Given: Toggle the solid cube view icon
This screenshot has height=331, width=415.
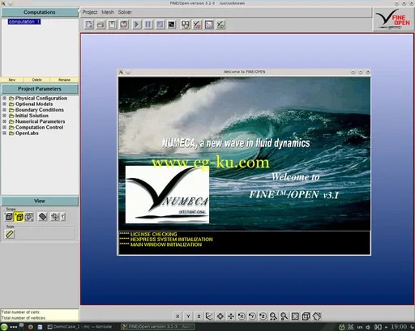Looking at the screenshot, I should point(9,217).
